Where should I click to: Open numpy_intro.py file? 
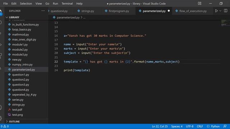pyautogui.click(x=22, y=64)
